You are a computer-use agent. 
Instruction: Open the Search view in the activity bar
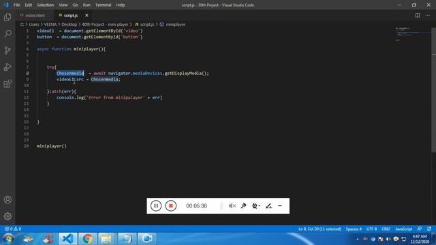click(7, 33)
